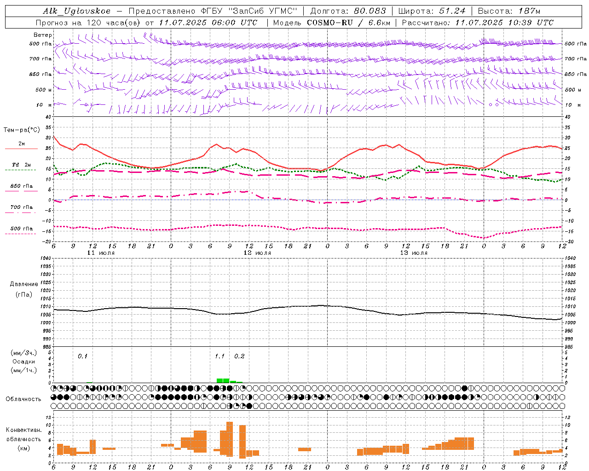
Task: Select the '850 гПа' temperature legend entry
Action: [x=22, y=186]
